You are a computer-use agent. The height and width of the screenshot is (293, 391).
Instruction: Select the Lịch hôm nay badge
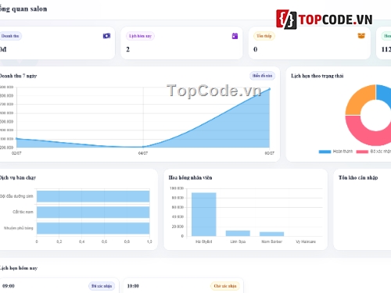140,36
